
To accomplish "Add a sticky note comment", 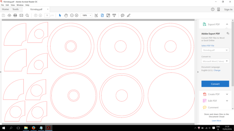I will pyautogui.click(x=123, y=15).
